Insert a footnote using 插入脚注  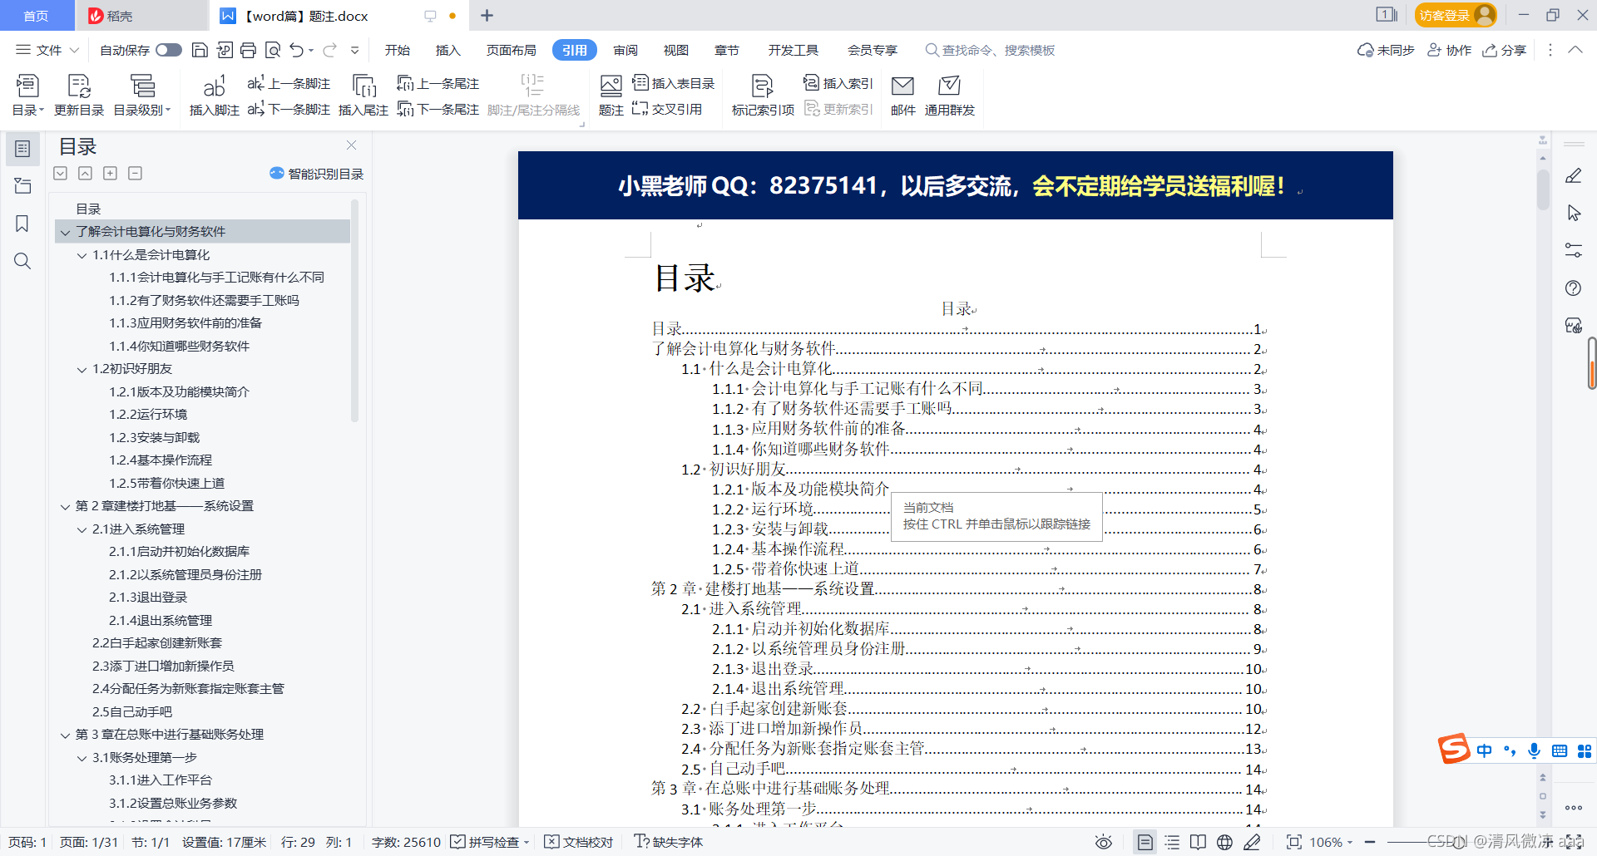pos(213,94)
